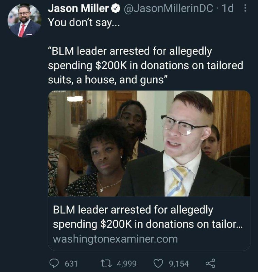Click the 4,999 retweets count
Viewport: 258px width, 272px height.
pos(126,264)
